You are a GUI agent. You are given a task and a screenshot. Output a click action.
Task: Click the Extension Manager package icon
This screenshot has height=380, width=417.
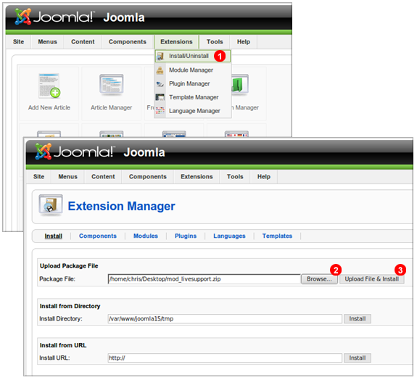[x=51, y=205]
